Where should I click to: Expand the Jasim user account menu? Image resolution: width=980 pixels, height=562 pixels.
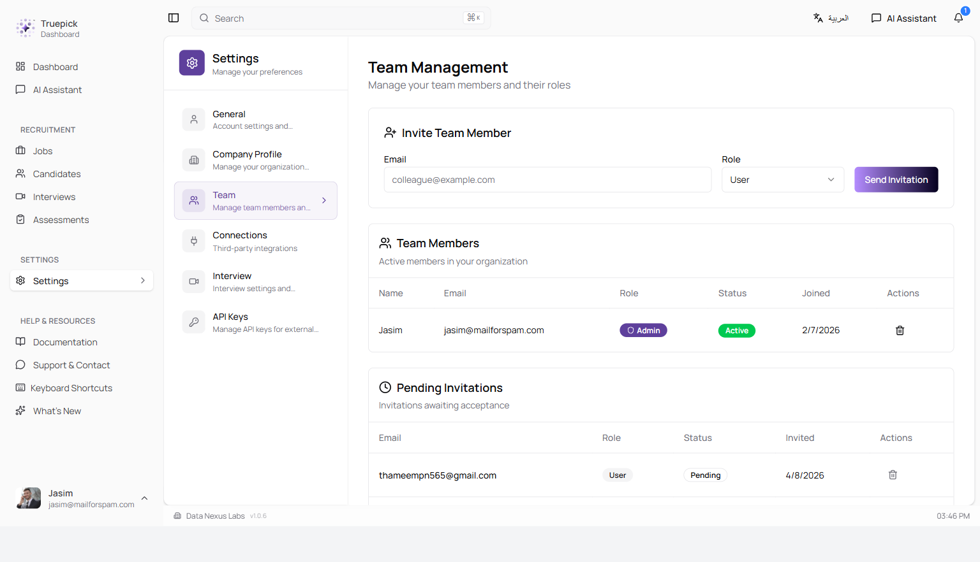point(145,498)
